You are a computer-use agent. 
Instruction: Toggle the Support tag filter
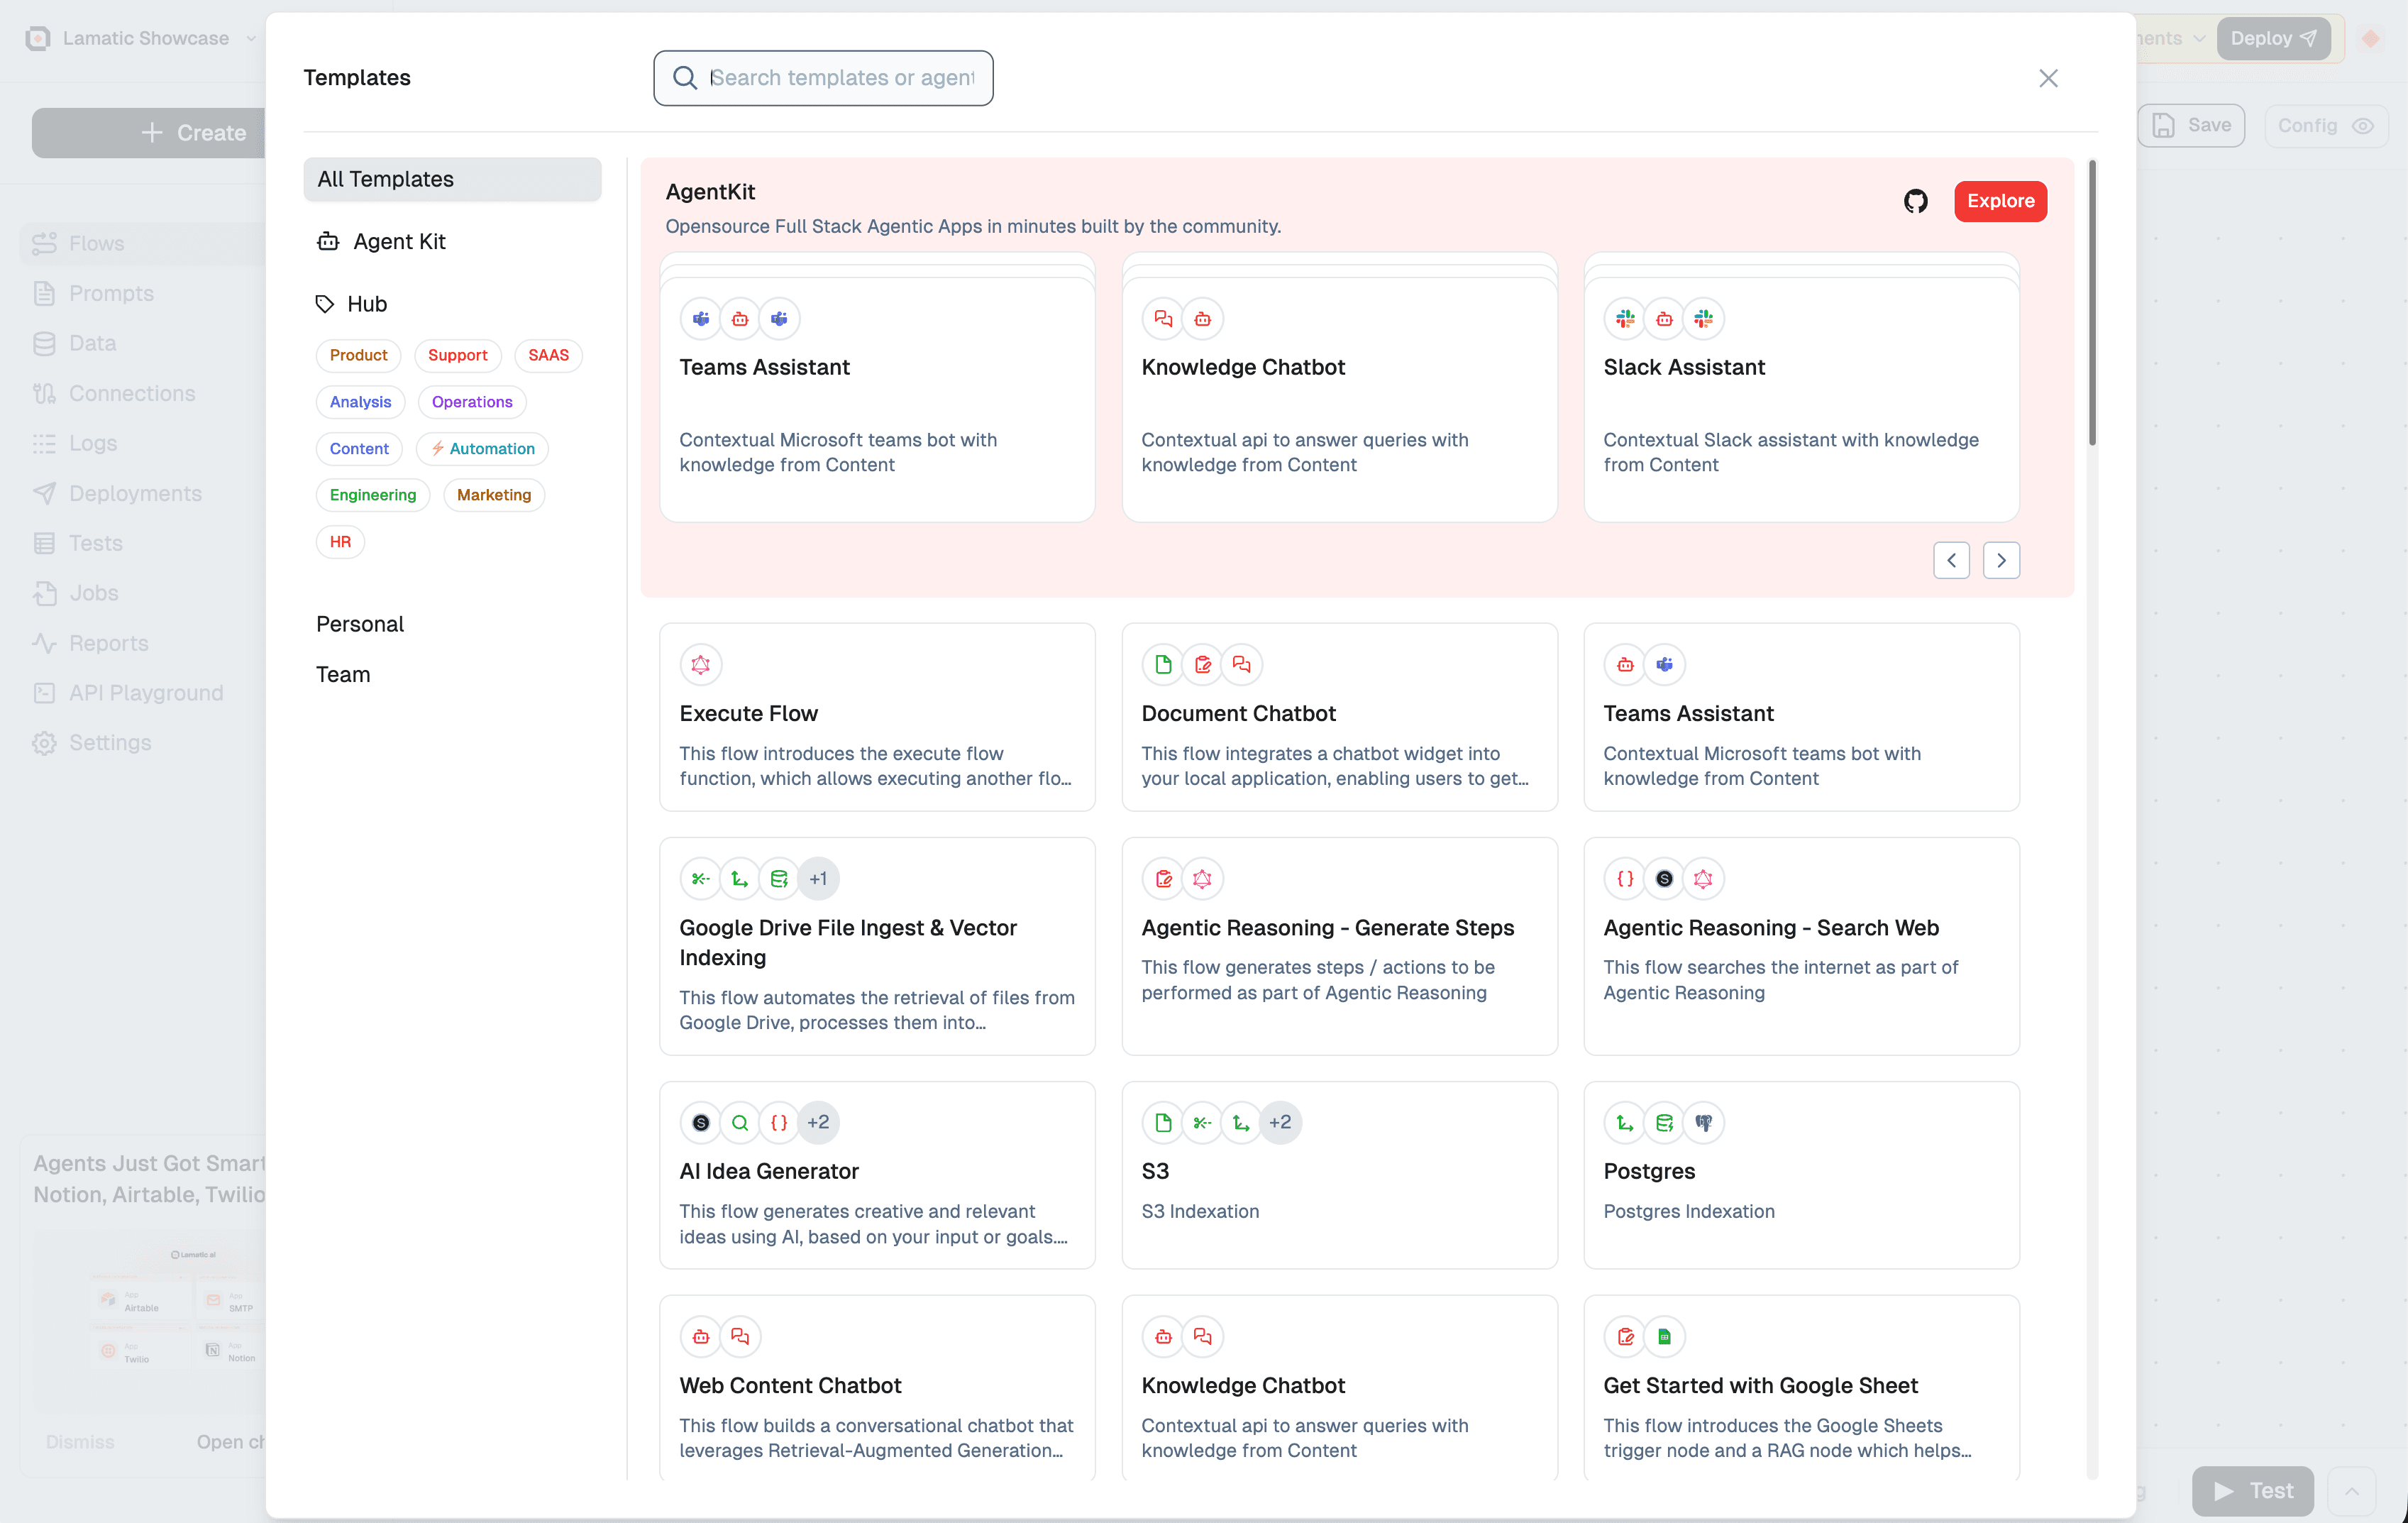[x=457, y=355]
